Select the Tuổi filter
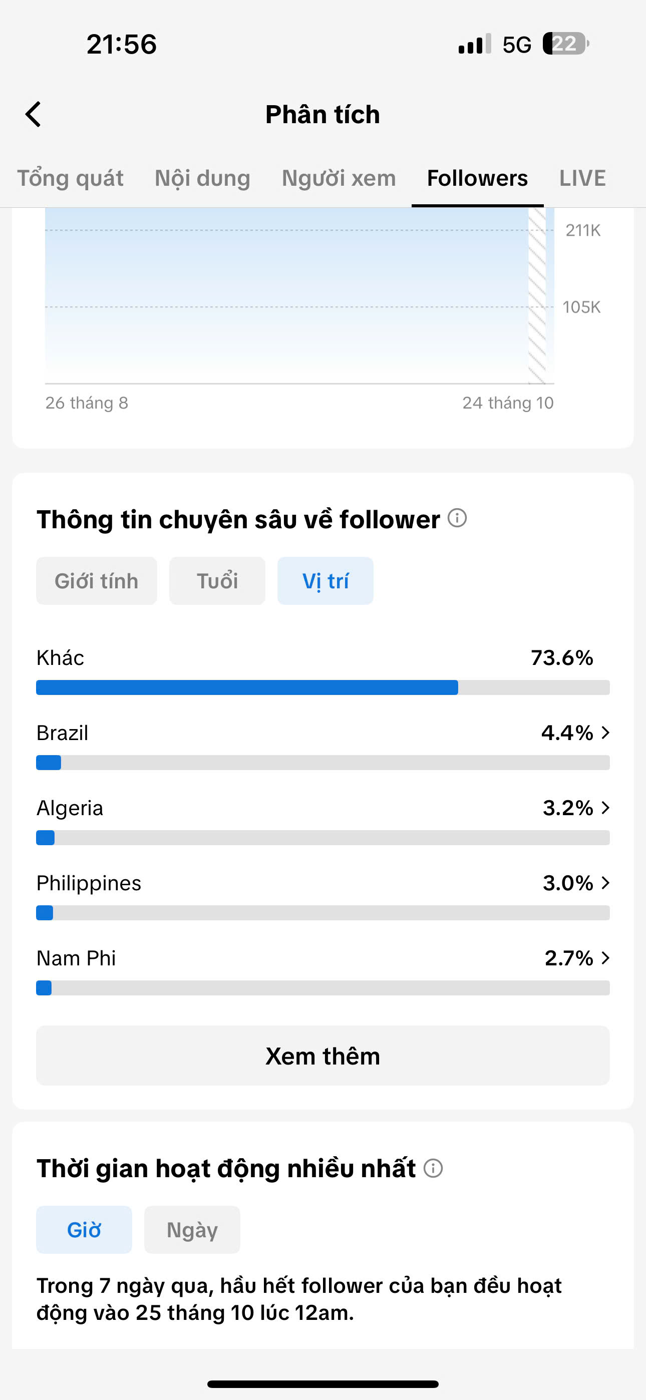This screenshot has width=646, height=1400. [217, 581]
